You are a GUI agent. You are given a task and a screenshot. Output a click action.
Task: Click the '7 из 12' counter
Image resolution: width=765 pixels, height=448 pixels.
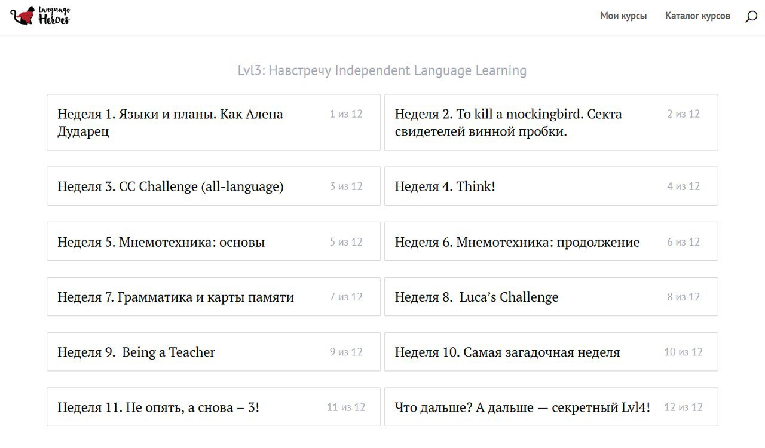346,297
